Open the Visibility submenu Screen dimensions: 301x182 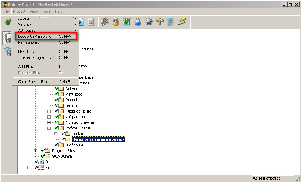click(25, 24)
